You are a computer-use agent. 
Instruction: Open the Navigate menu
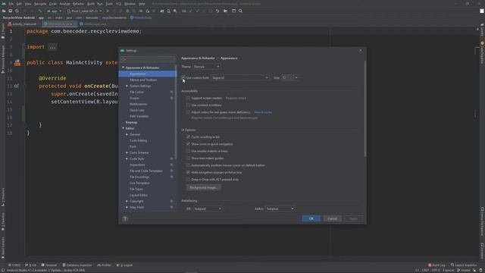tap(40, 4)
